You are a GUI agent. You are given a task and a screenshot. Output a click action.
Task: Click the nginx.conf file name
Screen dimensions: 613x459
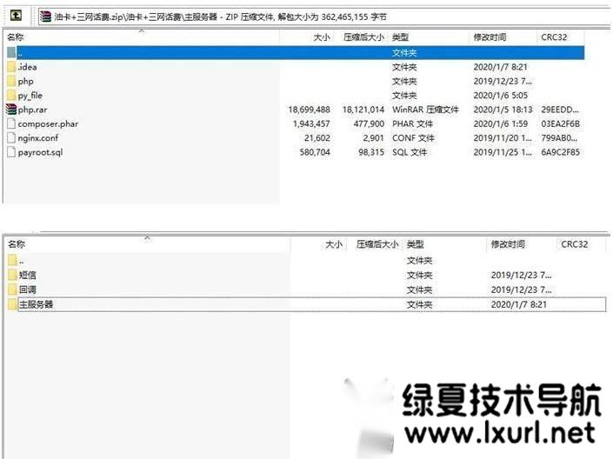coord(38,138)
